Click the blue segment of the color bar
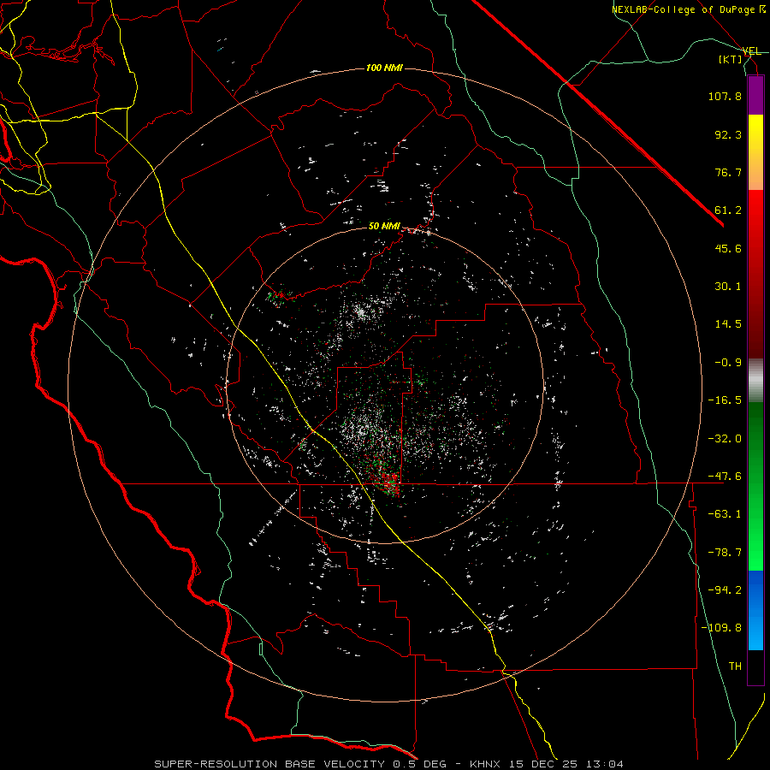This screenshot has width=770, height=770. [x=755, y=610]
